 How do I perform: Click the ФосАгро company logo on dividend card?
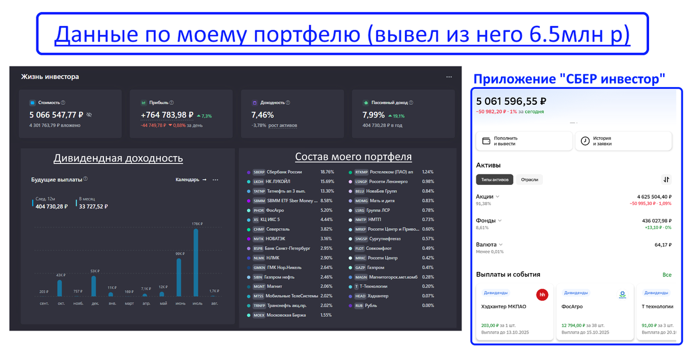pyautogui.click(x=623, y=295)
